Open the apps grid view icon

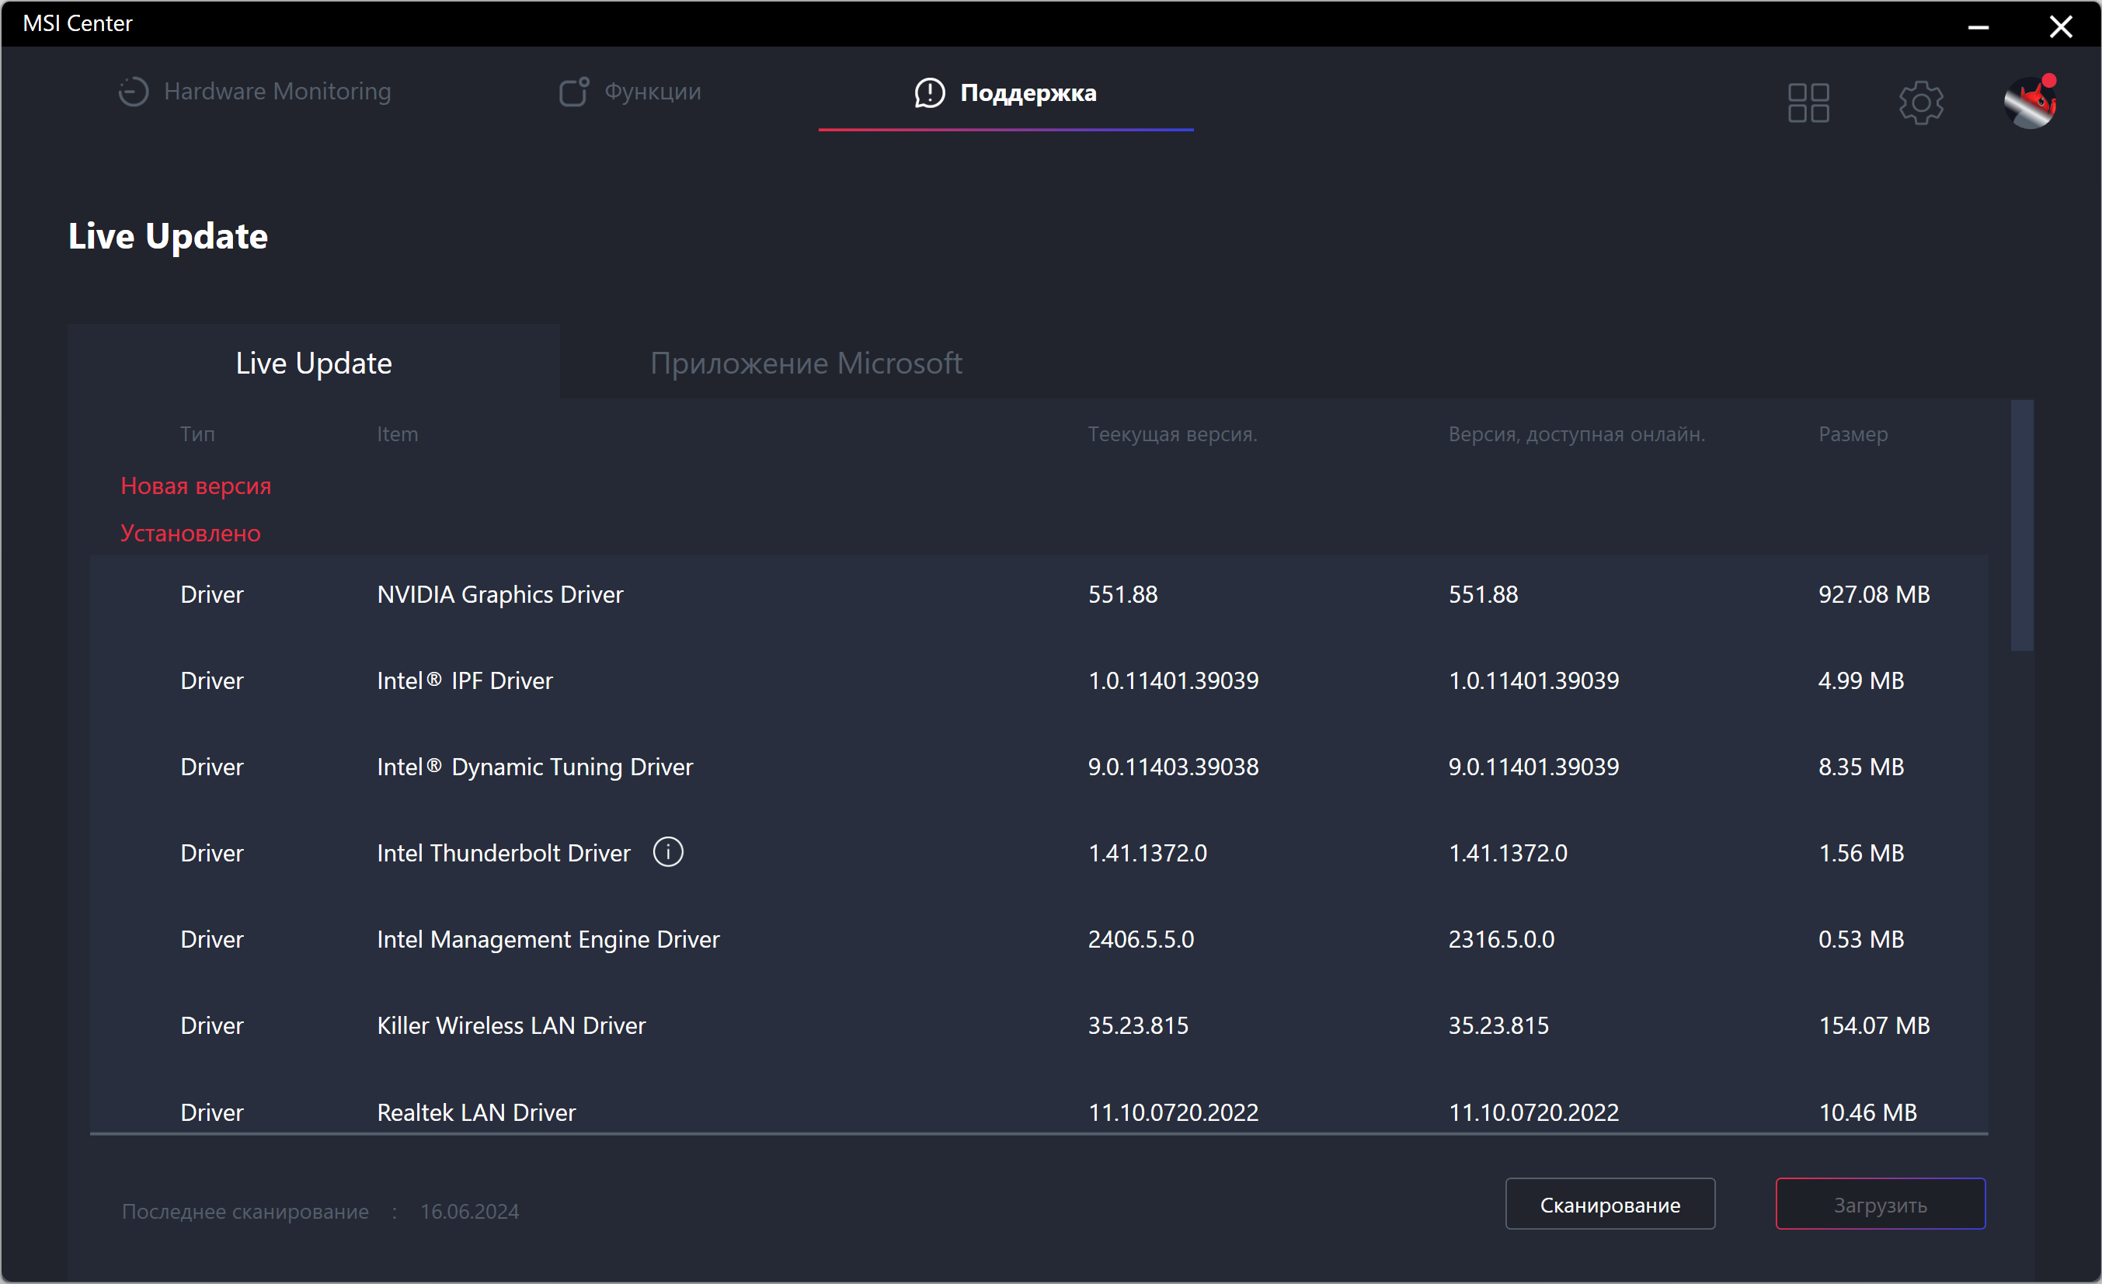pos(1808,103)
